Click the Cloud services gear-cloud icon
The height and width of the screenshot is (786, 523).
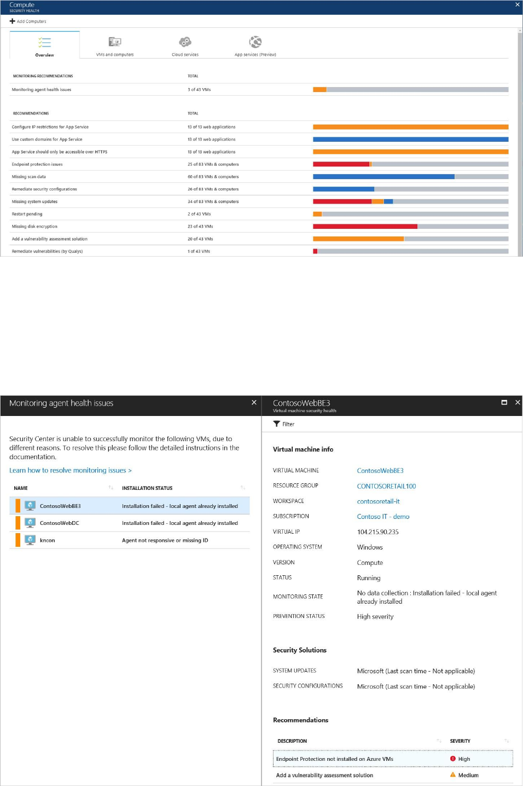click(185, 42)
